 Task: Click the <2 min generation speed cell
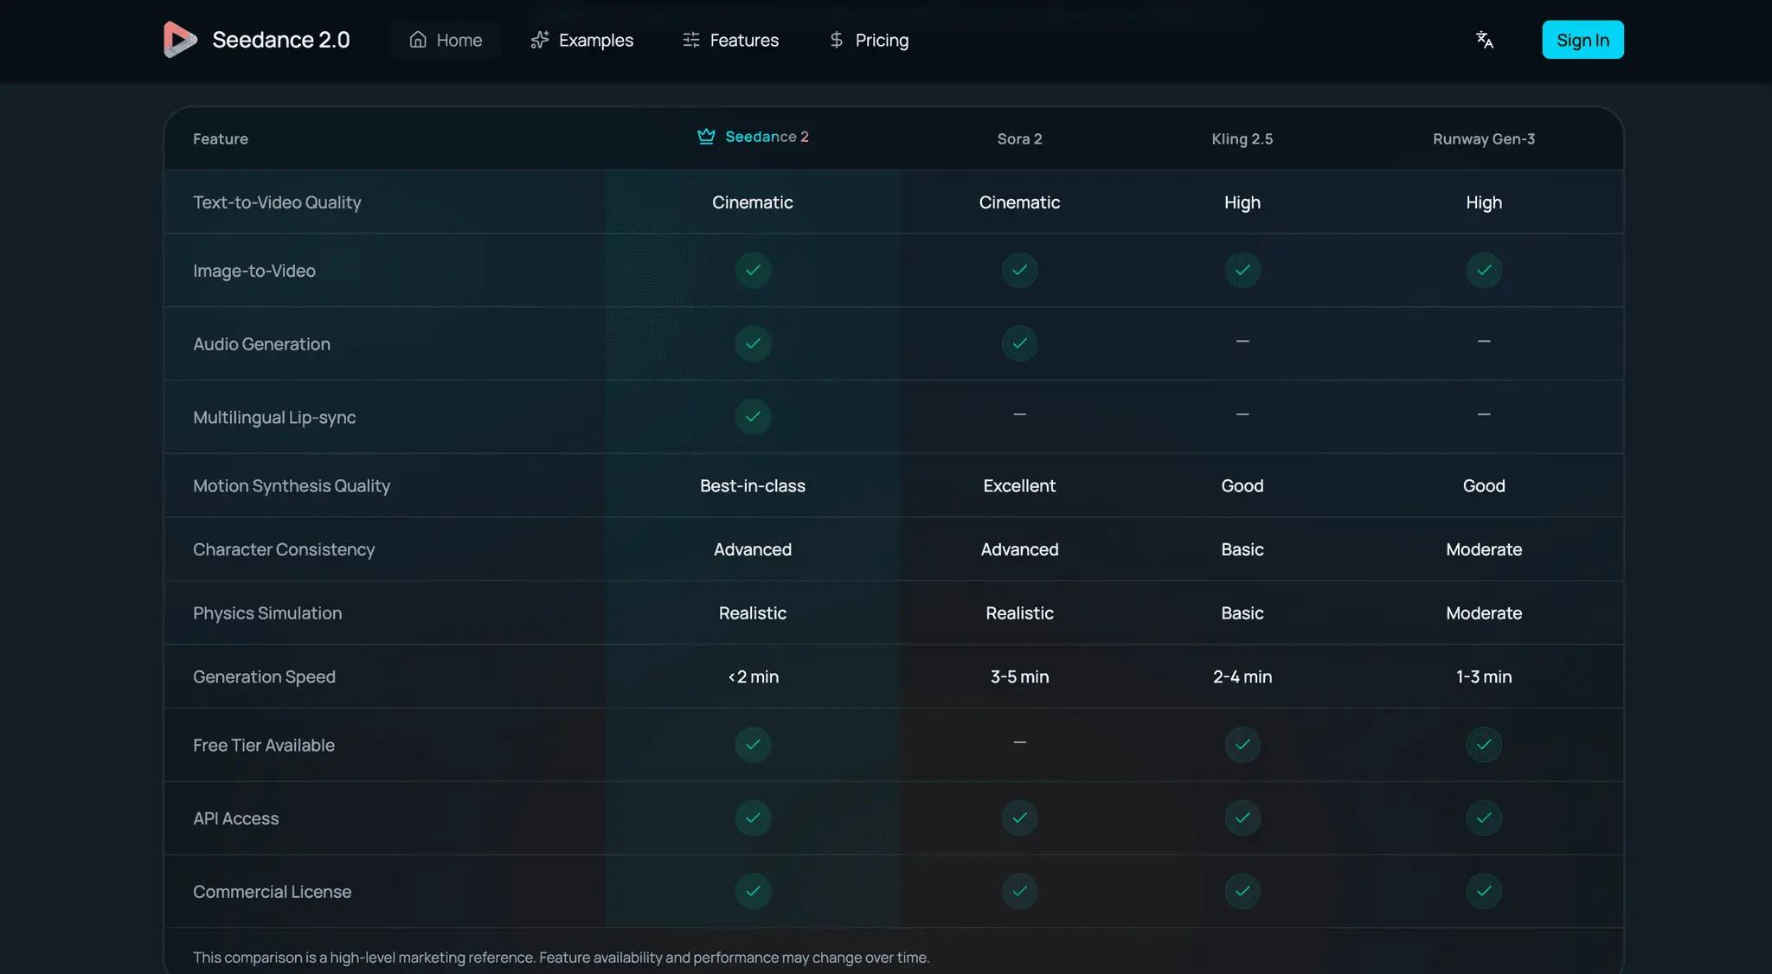(753, 677)
